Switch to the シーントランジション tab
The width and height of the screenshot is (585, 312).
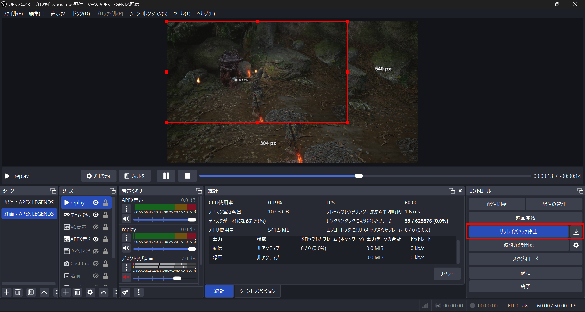coord(257,291)
